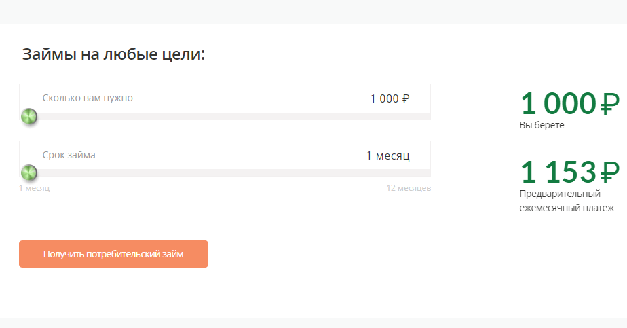Click the '1 месяц' minimum mark below the slider
The width and height of the screenshot is (627, 328).
35,188
